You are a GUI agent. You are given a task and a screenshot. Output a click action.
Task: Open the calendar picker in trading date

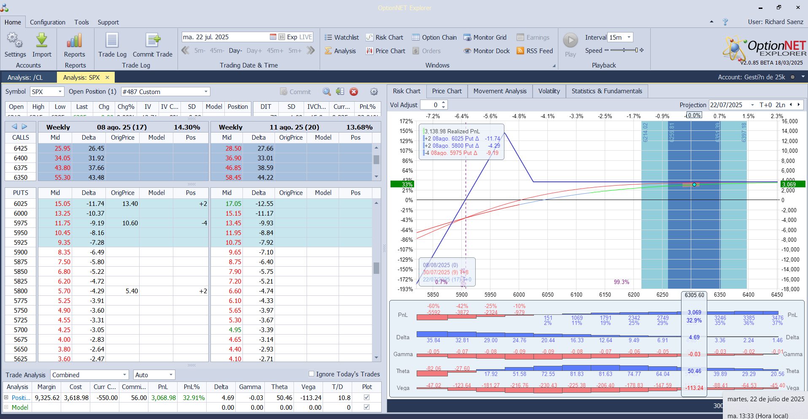pos(273,37)
